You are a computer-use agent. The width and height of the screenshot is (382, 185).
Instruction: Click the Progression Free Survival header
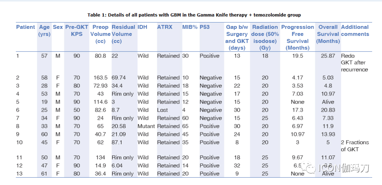point(297,37)
